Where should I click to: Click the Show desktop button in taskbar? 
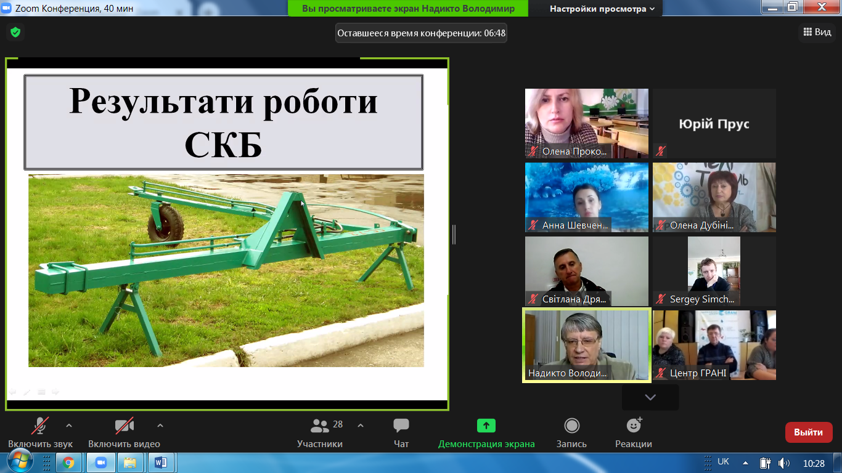[837, 463]
